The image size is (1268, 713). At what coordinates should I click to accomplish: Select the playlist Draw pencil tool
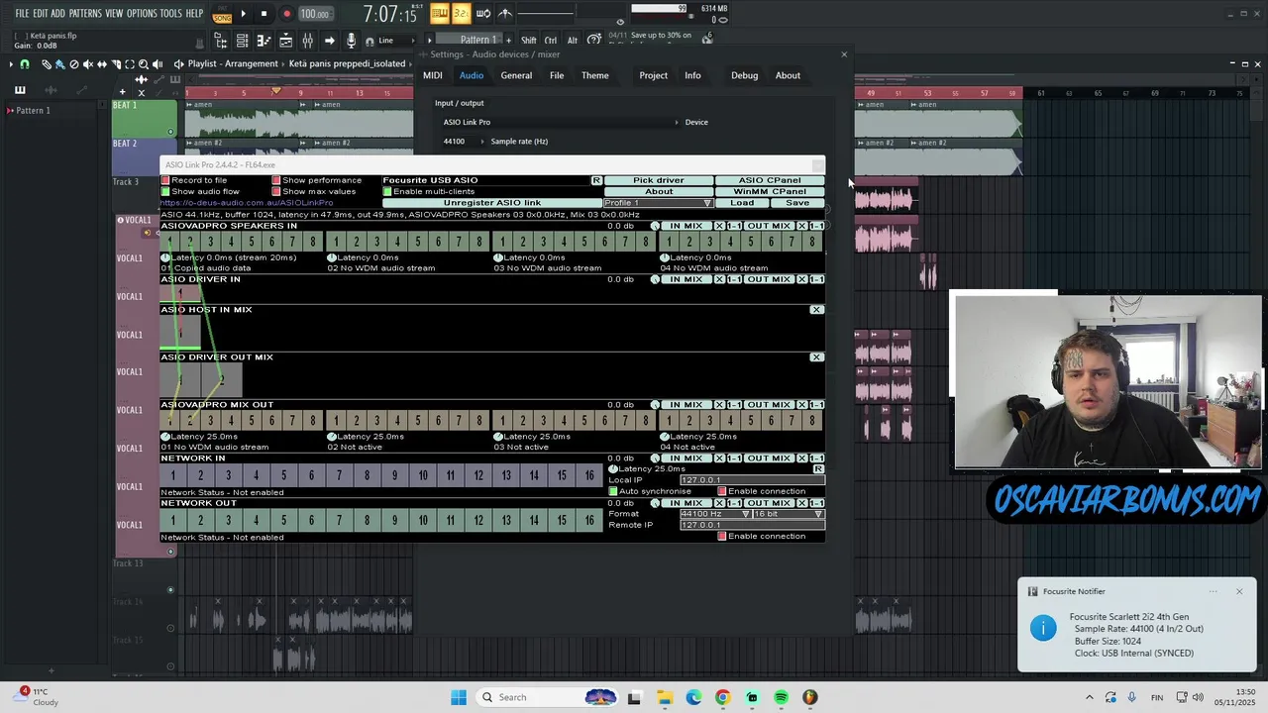coord(47,64)
